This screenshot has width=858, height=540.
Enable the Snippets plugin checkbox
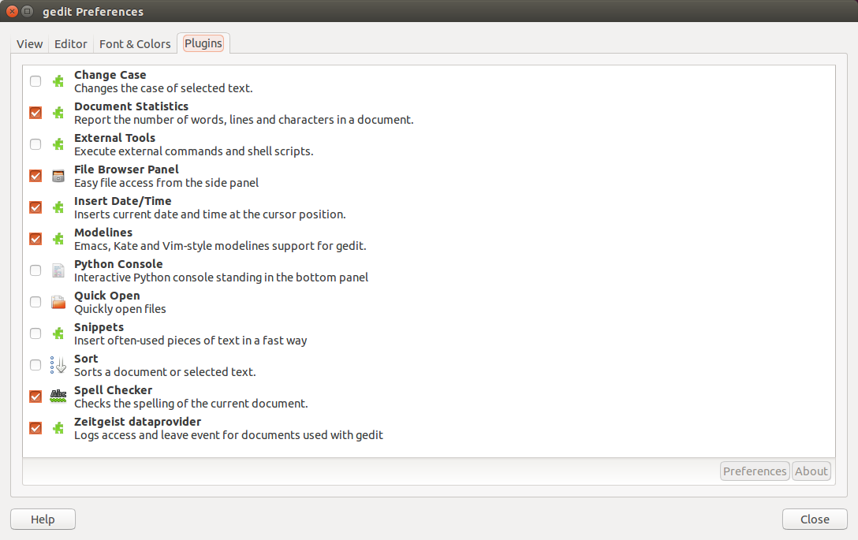tap(35, 333)
